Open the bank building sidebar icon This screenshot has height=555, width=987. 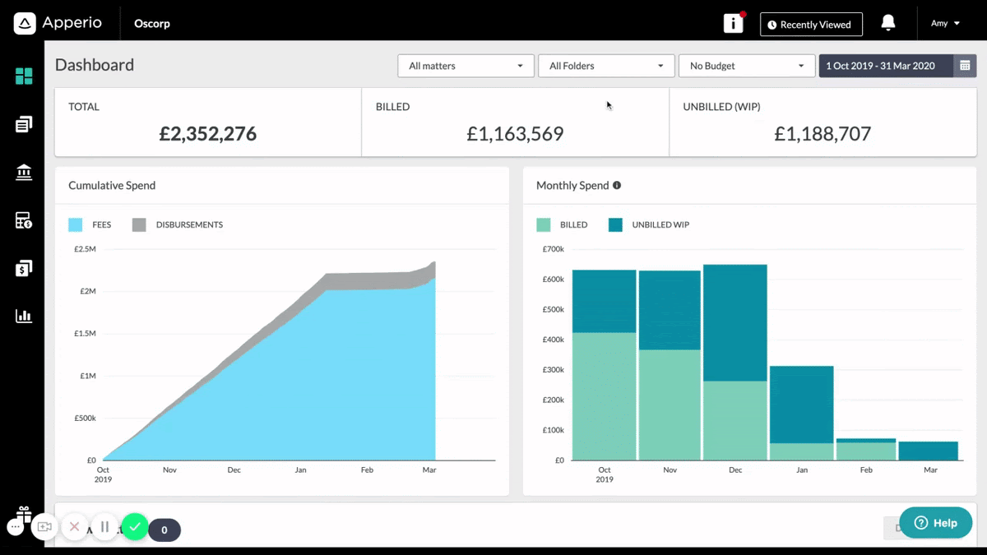click(24, 172)
